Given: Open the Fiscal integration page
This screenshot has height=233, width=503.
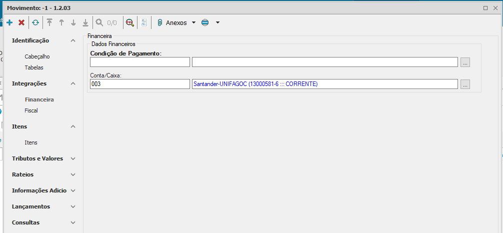Looking at the screenshot, I should (31, 110).
